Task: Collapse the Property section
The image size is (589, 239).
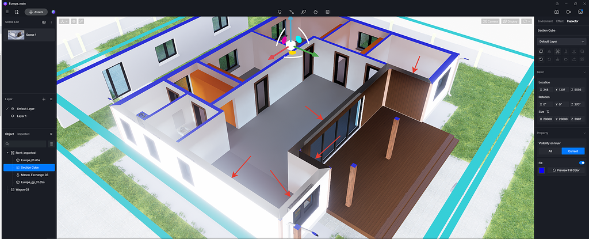Action: (584, 133)
